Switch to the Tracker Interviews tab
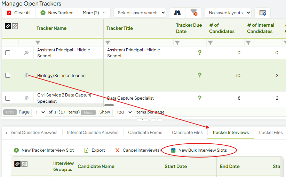 tap(230, 133)
